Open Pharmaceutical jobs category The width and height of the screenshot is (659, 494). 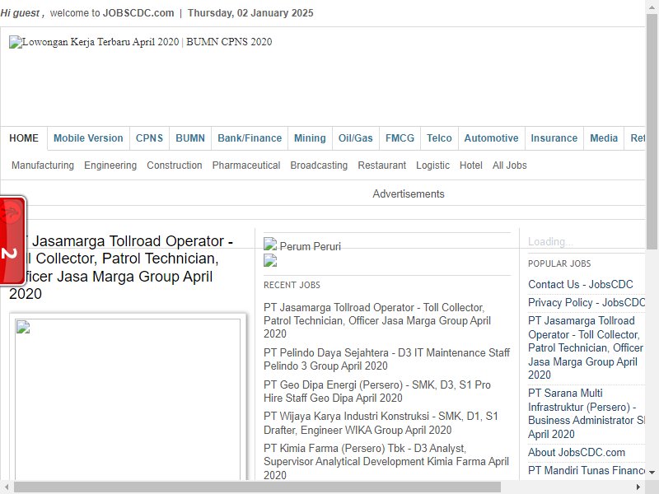tap(245, 165)
